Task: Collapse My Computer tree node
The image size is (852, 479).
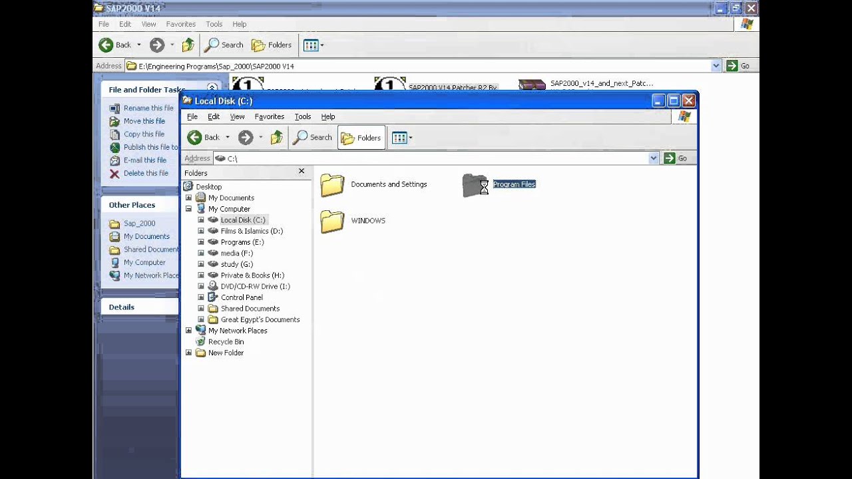Action: pos(188,209)
